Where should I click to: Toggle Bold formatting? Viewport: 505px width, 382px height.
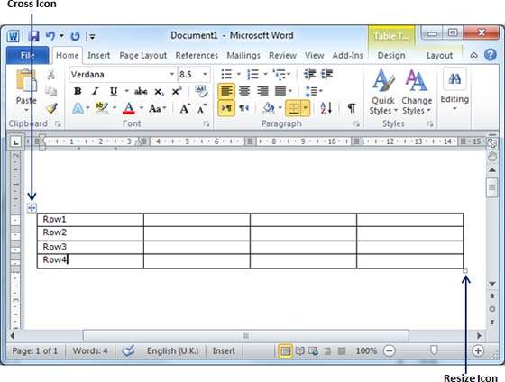click(78, 91)
